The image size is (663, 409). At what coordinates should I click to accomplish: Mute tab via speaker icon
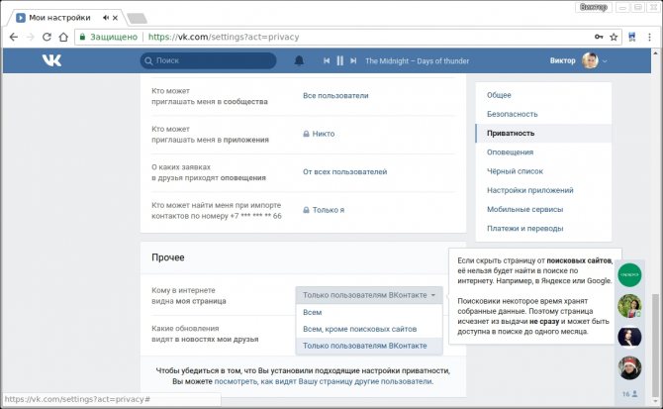(x=106, y=18)
